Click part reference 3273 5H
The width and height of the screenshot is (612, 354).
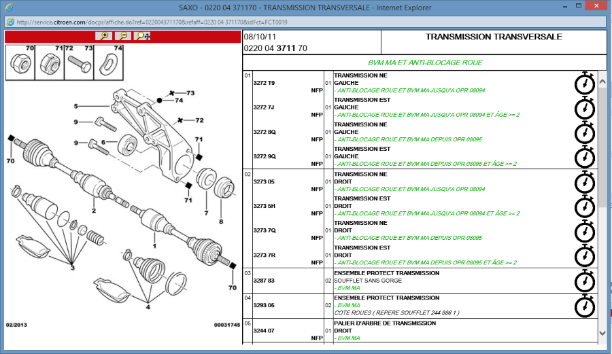pos(265,207)
